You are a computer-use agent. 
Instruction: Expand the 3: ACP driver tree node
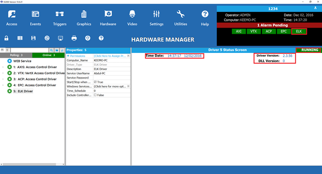pyautogui.click(x=3, y=79)
